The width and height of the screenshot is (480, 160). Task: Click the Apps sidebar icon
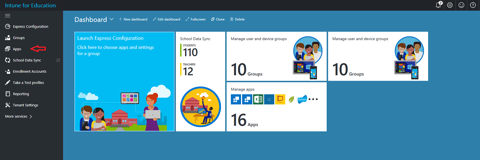coord(8,49)
